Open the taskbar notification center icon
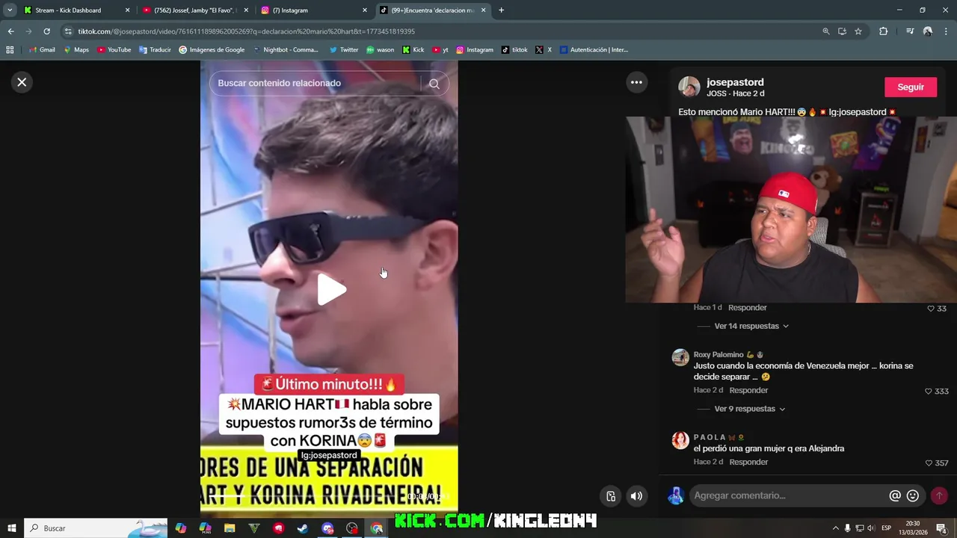Viewport: 957px width, 538px height. tap(941, 528)
